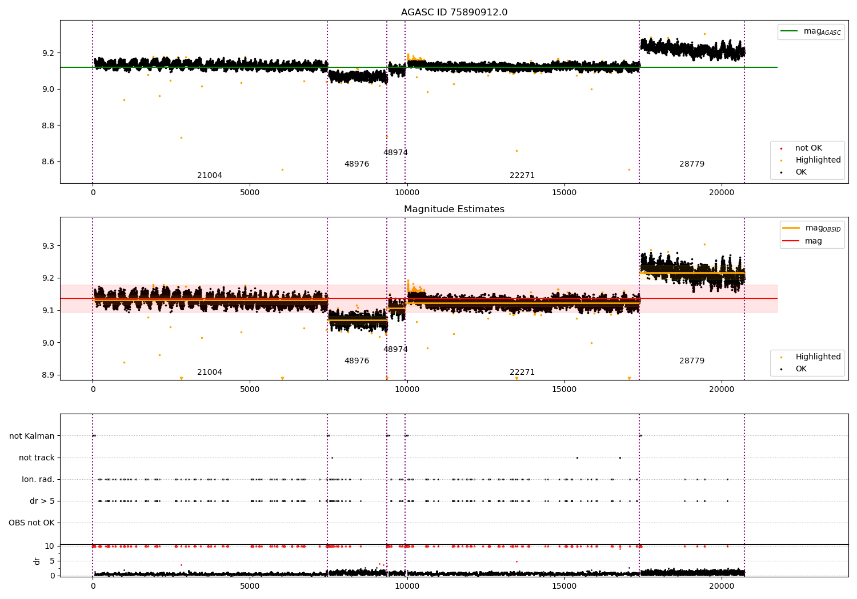Viewport: 857px width, 599px height.
Task: Click orange line sample beside mag OBSID legend
Action: click(791, 228)
